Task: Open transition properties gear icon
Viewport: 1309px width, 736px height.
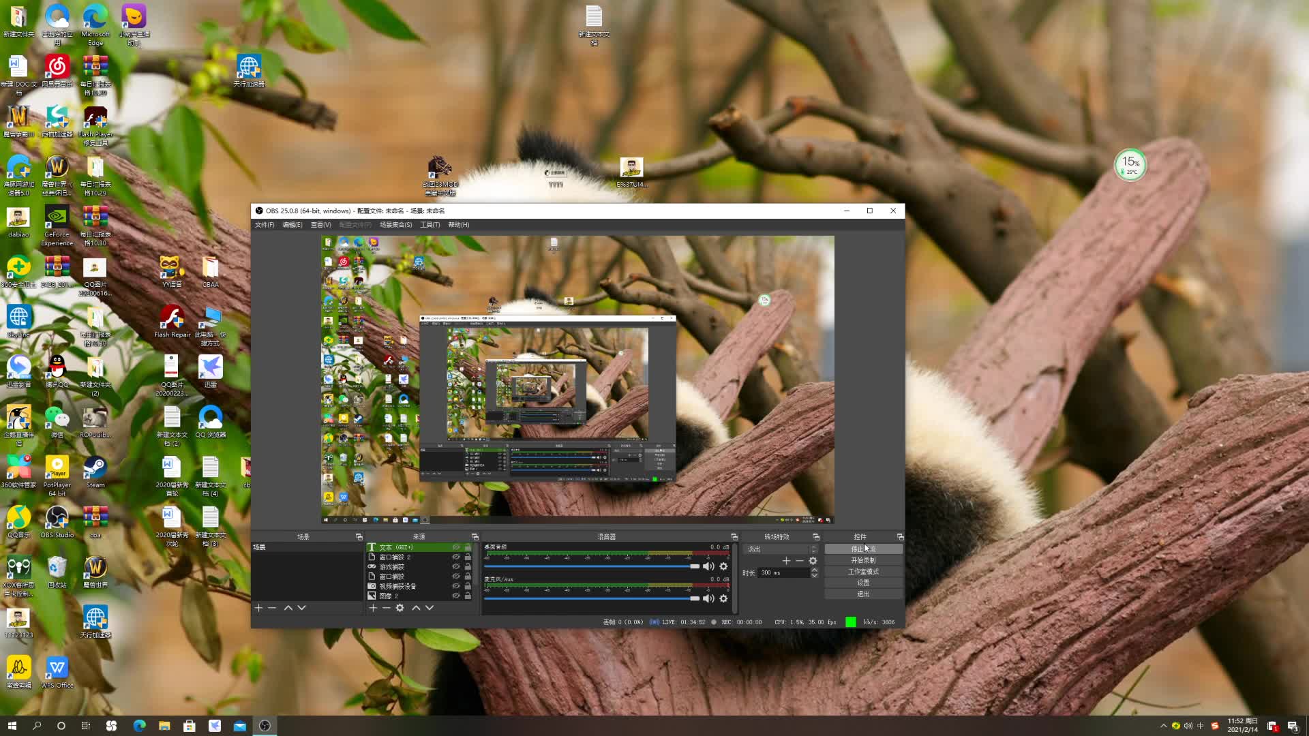Action: click(x=813, y=560)
